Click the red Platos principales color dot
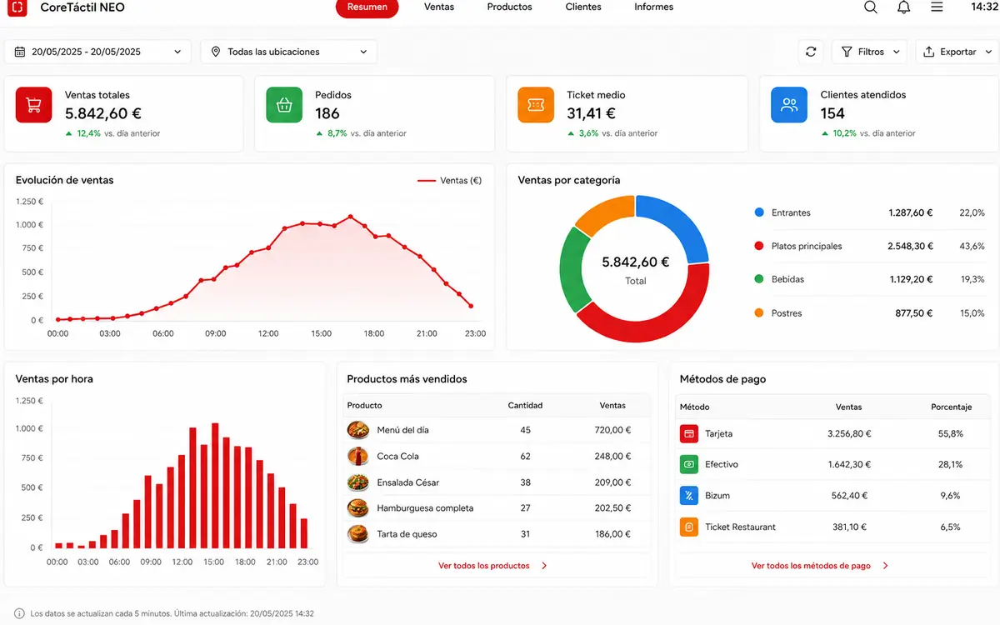 click(x=759, y=246)
